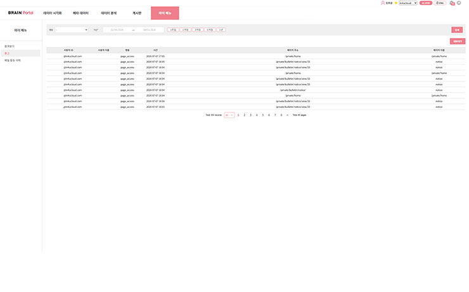
Task: Go to page 6 of results
Action: click(x=269, y=116)
